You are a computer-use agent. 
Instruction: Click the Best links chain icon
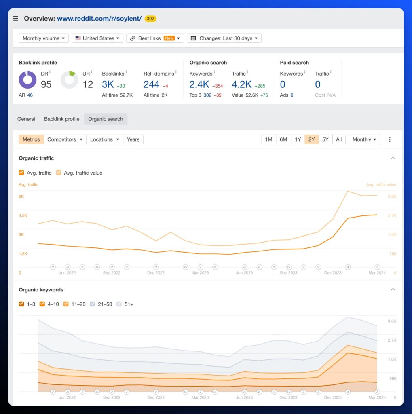(133, 38)
